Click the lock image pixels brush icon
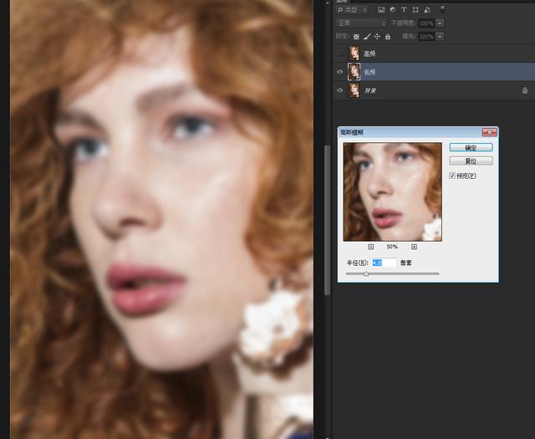Screen dimensions: 535x439 coord(367,37)
